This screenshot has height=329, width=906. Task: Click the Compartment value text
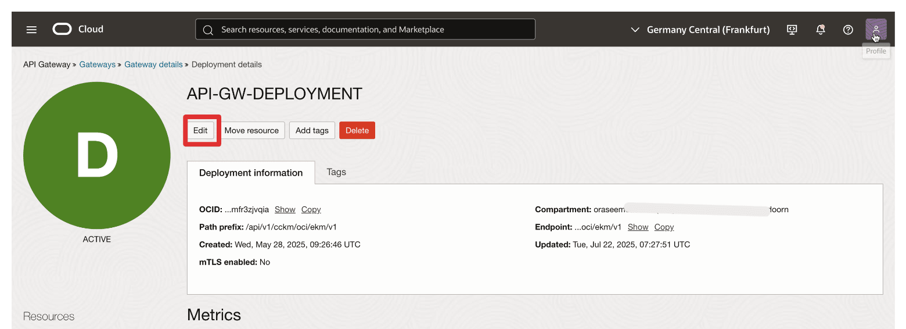(x=691, y=209)
